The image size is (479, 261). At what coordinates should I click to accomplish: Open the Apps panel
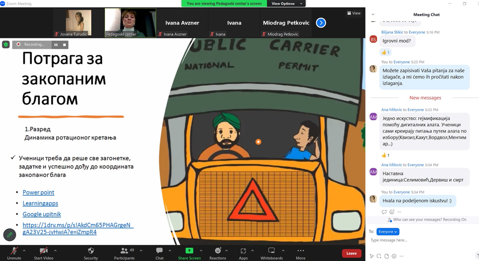243,251
